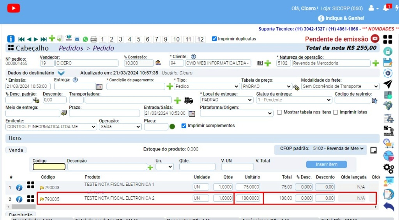Enable Imprimir lotes checkbox

[x=335, y=112]
